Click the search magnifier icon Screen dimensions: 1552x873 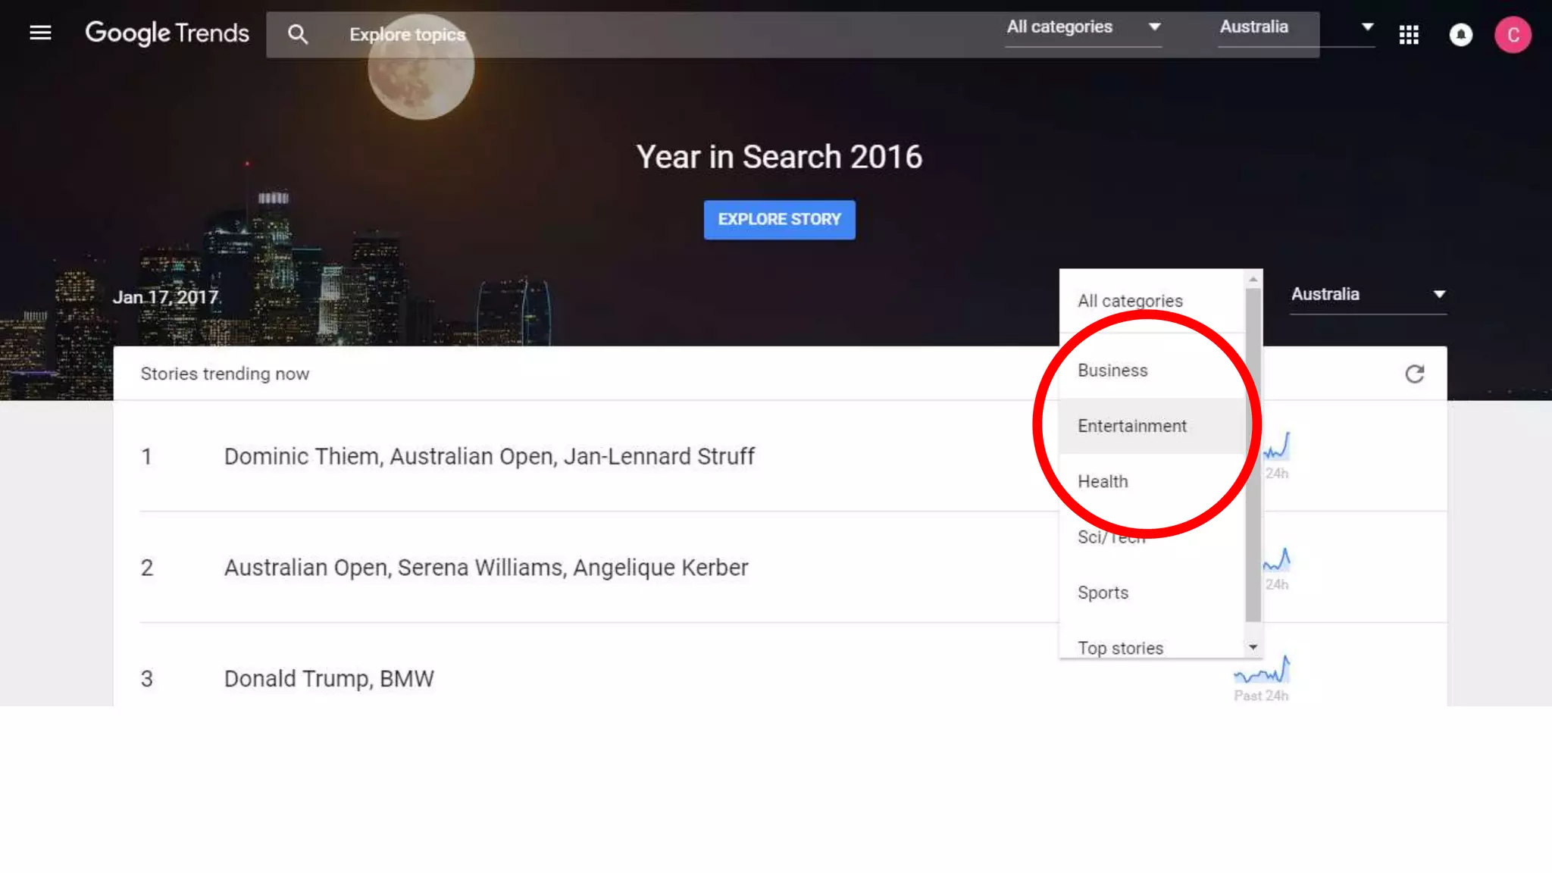click(298, 34)
